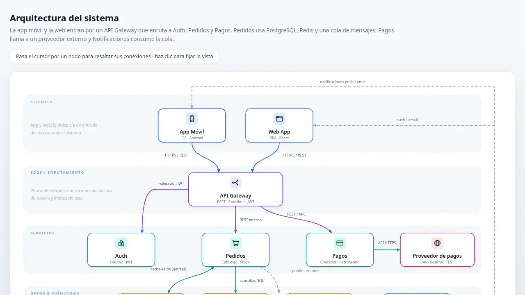Click the 'API externa · TLS' subtitle

[x=437, y=262]
